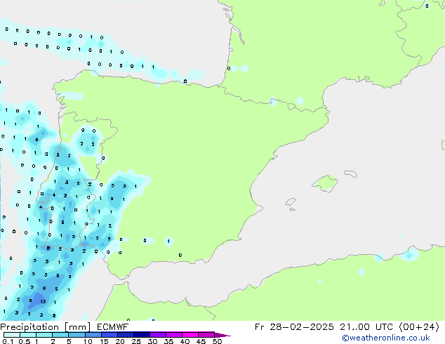Click the '21..00 UTC' time text
This screenshot has height=344, width=445.
point(366,327)
